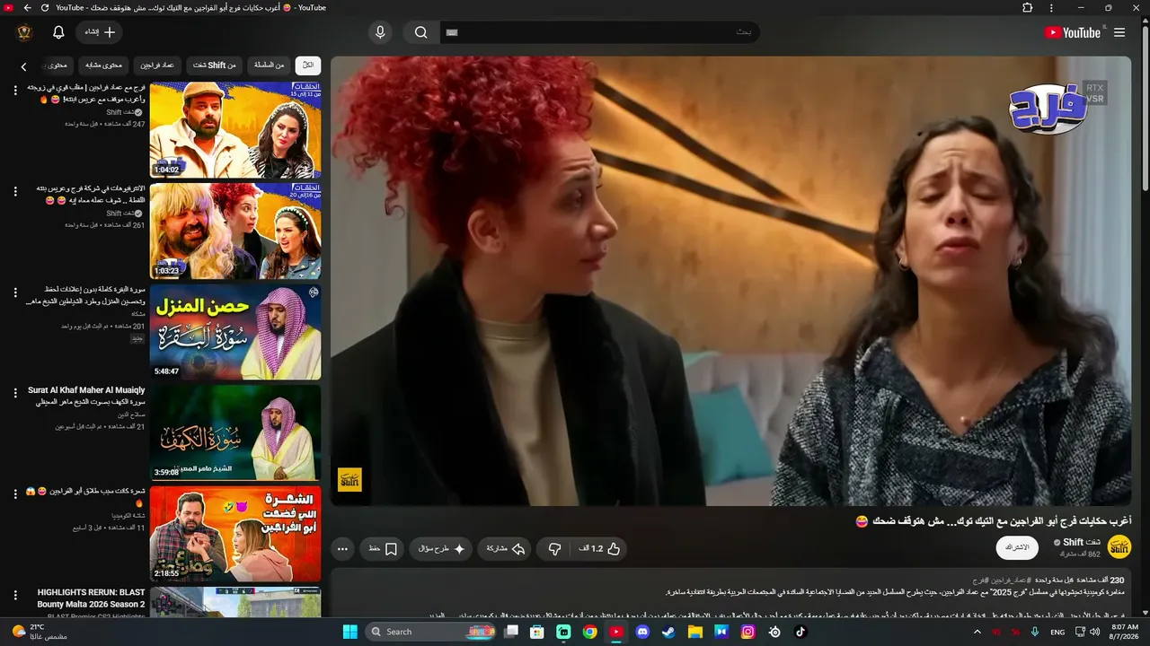The width and height of the screenshot is (1150, 646).
Task: Open options for HIGHLIGHTS RERUN BLAST video
Action: pyautogui.click(x=15, y=595)
